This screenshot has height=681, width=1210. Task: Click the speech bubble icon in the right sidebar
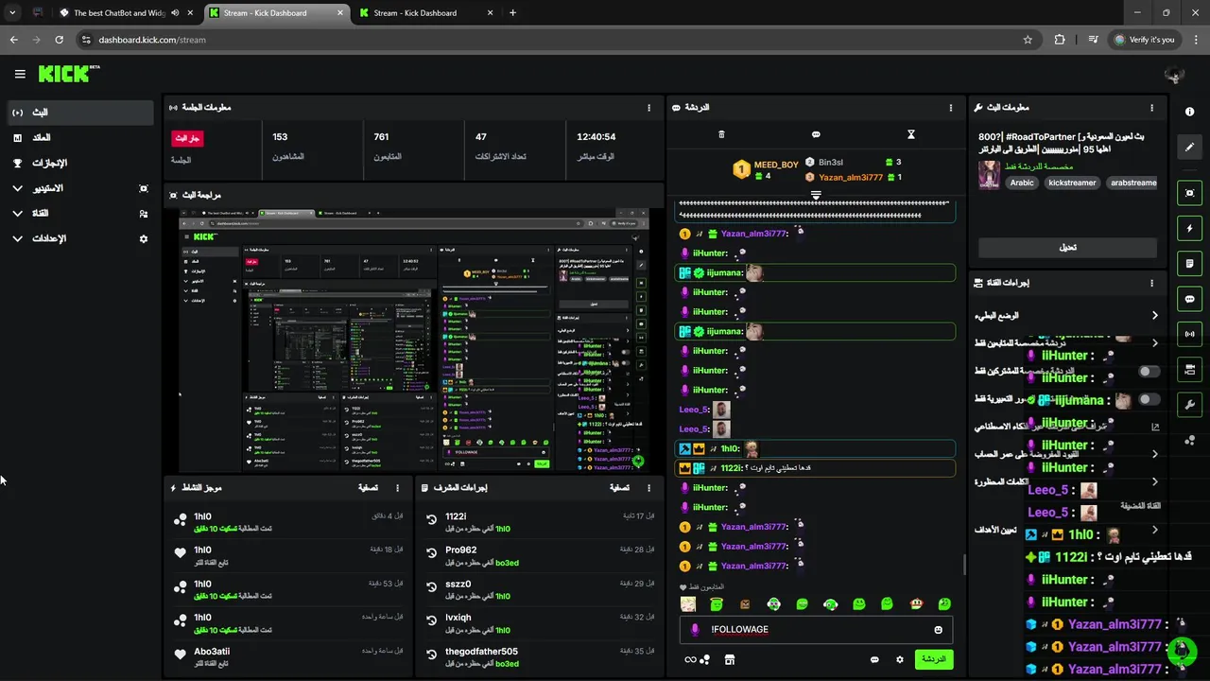point(1189,299)
